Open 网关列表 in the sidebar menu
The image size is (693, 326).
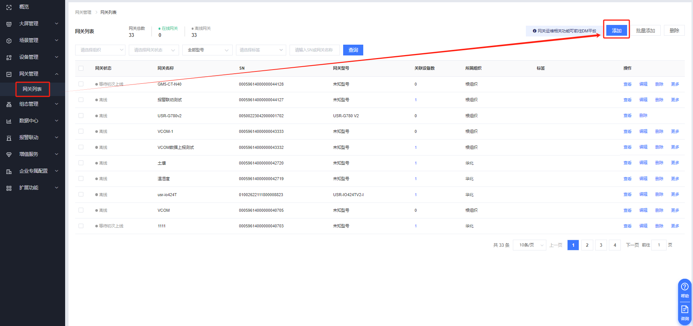click(32, 89)
